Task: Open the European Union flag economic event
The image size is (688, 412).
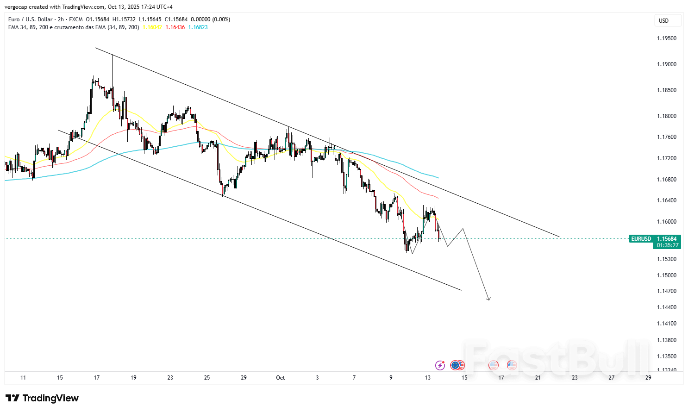Action: [455, 365]
